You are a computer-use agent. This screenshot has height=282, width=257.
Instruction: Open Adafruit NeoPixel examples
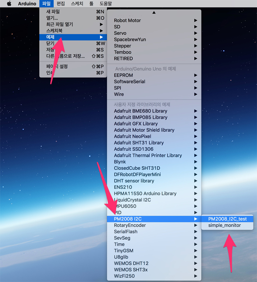[x=154, y=136]
